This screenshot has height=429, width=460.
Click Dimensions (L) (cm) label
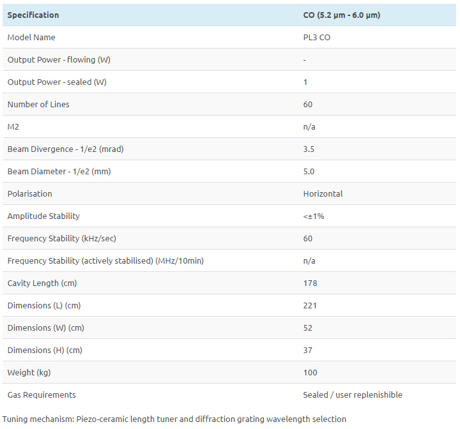pos(44,305)
